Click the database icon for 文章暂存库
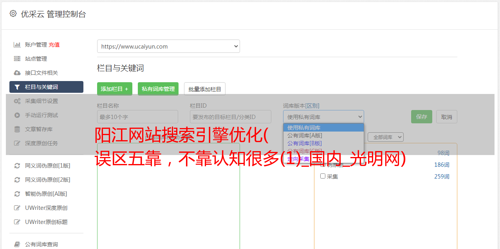 17,129
